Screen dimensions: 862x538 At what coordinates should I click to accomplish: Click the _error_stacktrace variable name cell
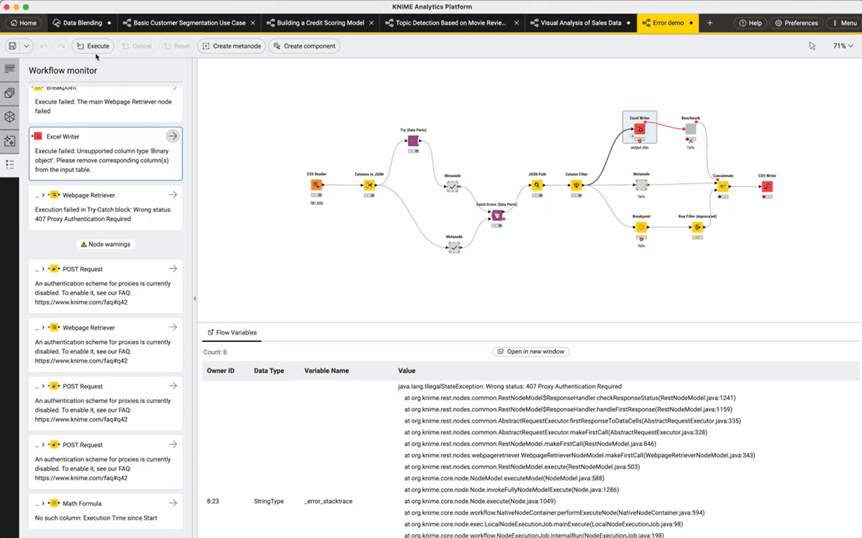[328, 501]
